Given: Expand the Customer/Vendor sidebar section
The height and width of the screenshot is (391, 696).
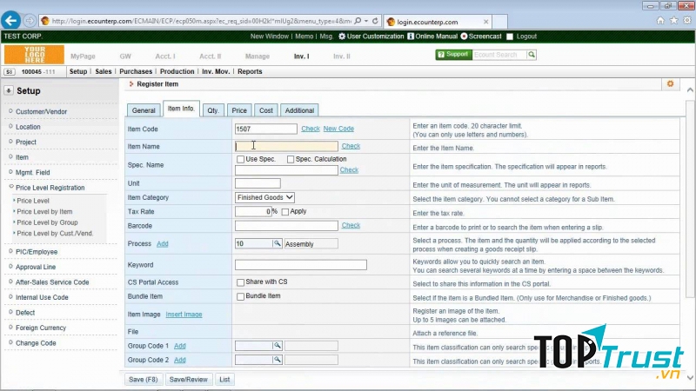Looking at the screenshot, I should tap(10, 112).
